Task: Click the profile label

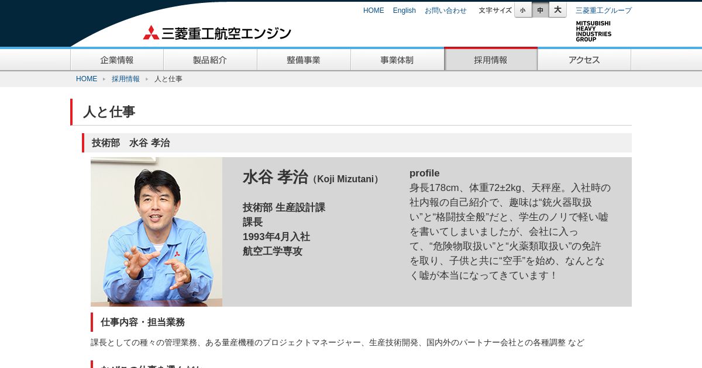Action: tap(425, 173)
